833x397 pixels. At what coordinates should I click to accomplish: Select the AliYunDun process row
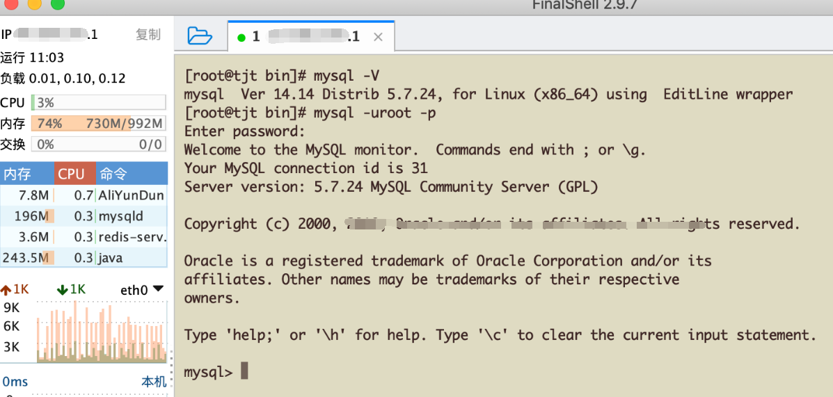pyautogui.click(x=84, y=195)
